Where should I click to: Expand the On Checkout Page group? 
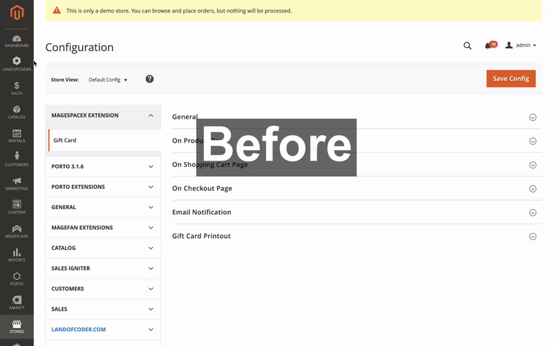357,188
